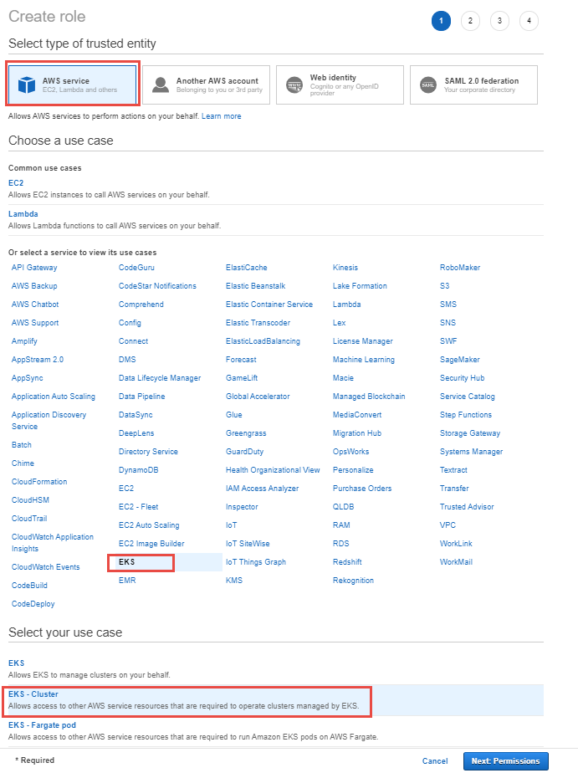Click the Next: Permissions button
The height and width of the screenshot is (773, 578).
point(505,761)
